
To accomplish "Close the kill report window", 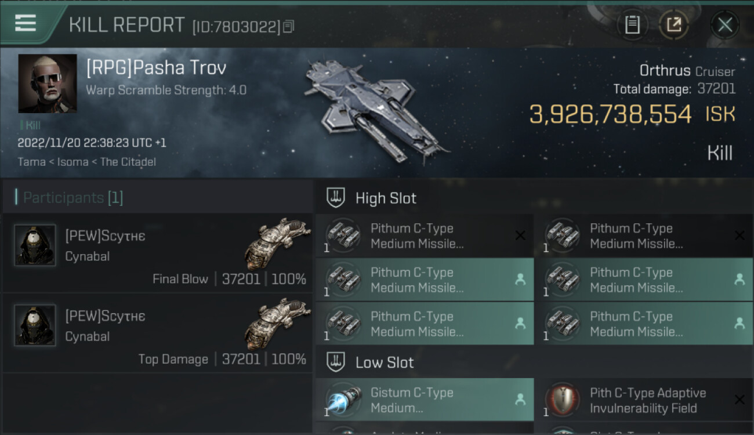I will pos(724,25).
